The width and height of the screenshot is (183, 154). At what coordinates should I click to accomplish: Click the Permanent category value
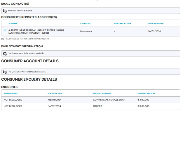(86, 31)
